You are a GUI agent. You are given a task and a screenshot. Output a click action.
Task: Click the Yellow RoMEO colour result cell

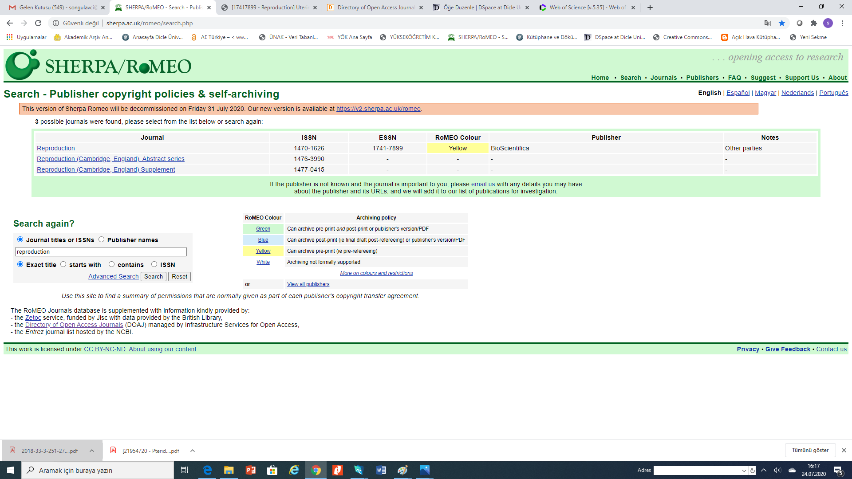coord(458,148)
